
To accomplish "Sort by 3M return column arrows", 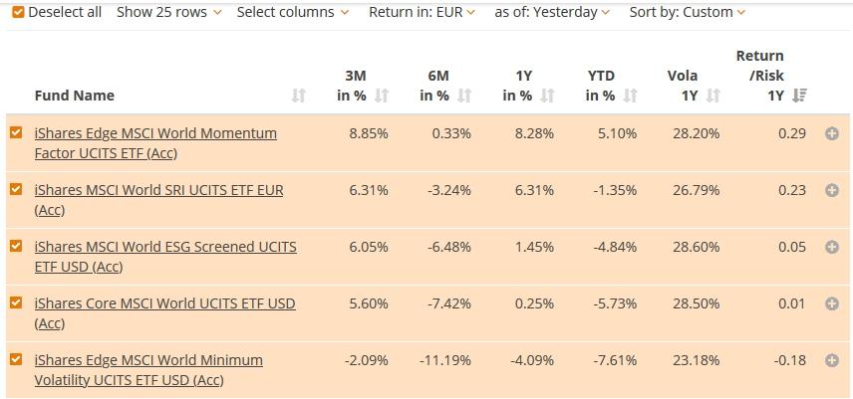I will pyautogui.click(x=382, y=96).
